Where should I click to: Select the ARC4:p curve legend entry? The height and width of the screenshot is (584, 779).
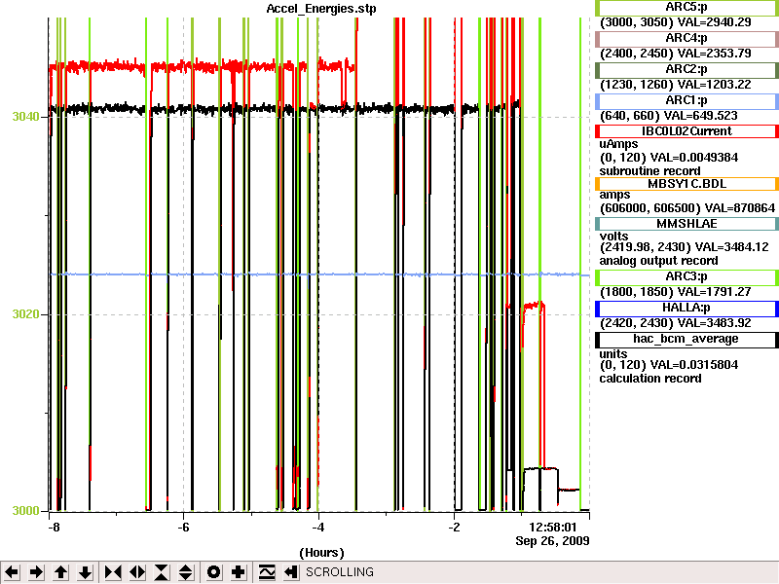(x=686, y=38)
